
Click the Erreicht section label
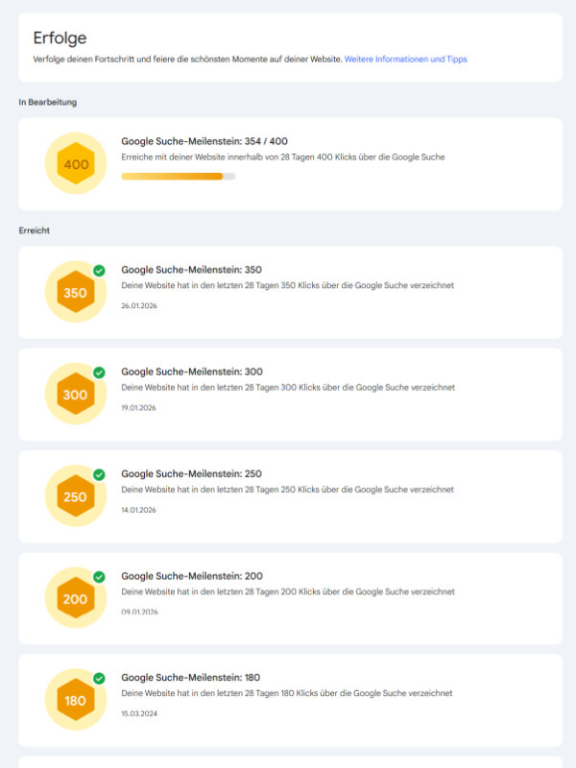[x=34, y=230]
